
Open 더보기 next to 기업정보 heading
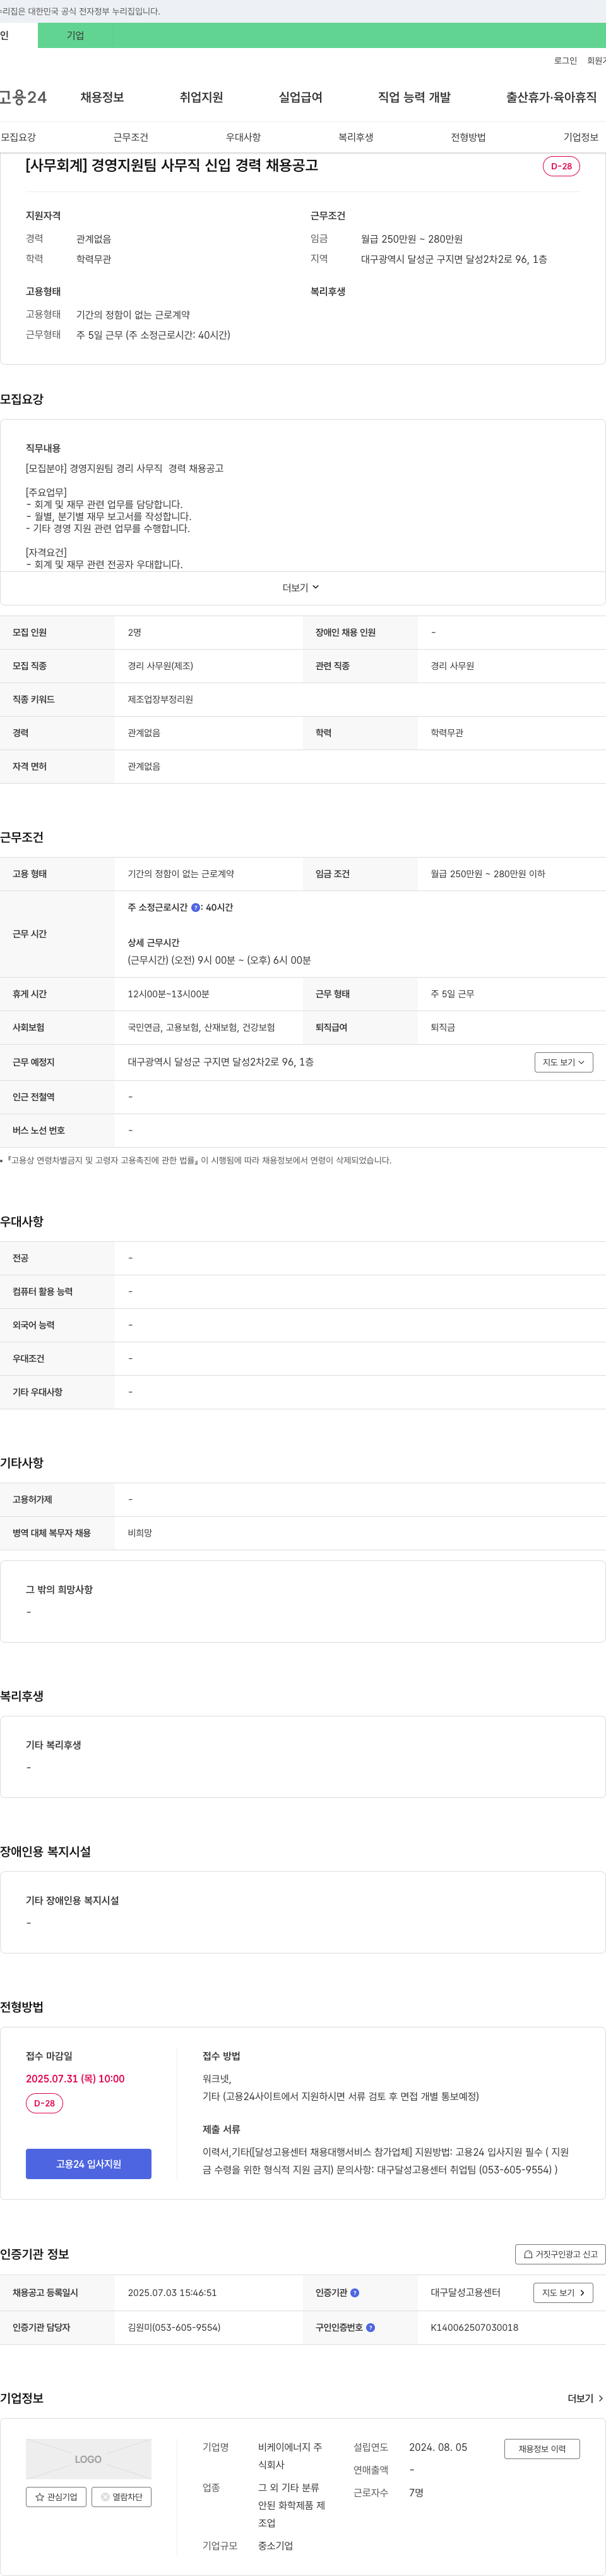pos(585,2398)
